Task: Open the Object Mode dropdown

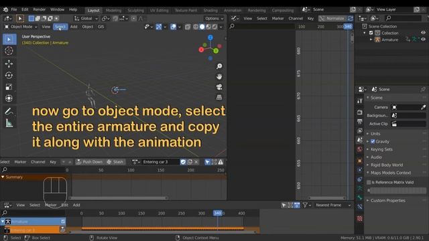Action: [x=21, y=27]
